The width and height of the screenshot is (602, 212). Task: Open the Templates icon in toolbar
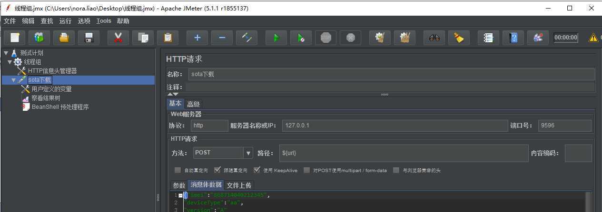click(x=39, y=38)
